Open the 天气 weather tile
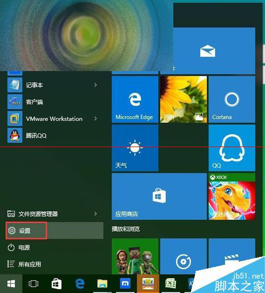Viewport: 265px width, 293px height. pos(135,148)
